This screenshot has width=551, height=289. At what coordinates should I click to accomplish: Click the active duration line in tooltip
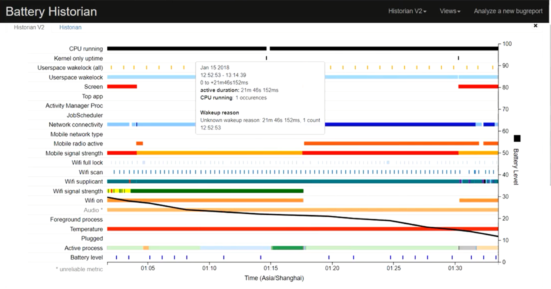click(239, 90)
